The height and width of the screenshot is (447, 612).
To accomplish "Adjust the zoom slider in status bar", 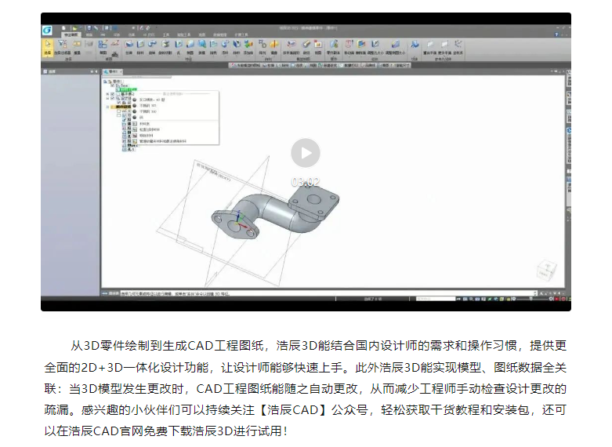I will tap(531, 299).
